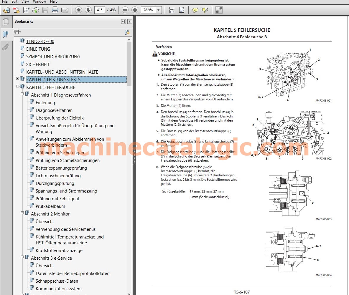Image resolution: width=349 pixels, height=295 pixels.
Task: Select the highlight text tool
Action: point(205,10)
